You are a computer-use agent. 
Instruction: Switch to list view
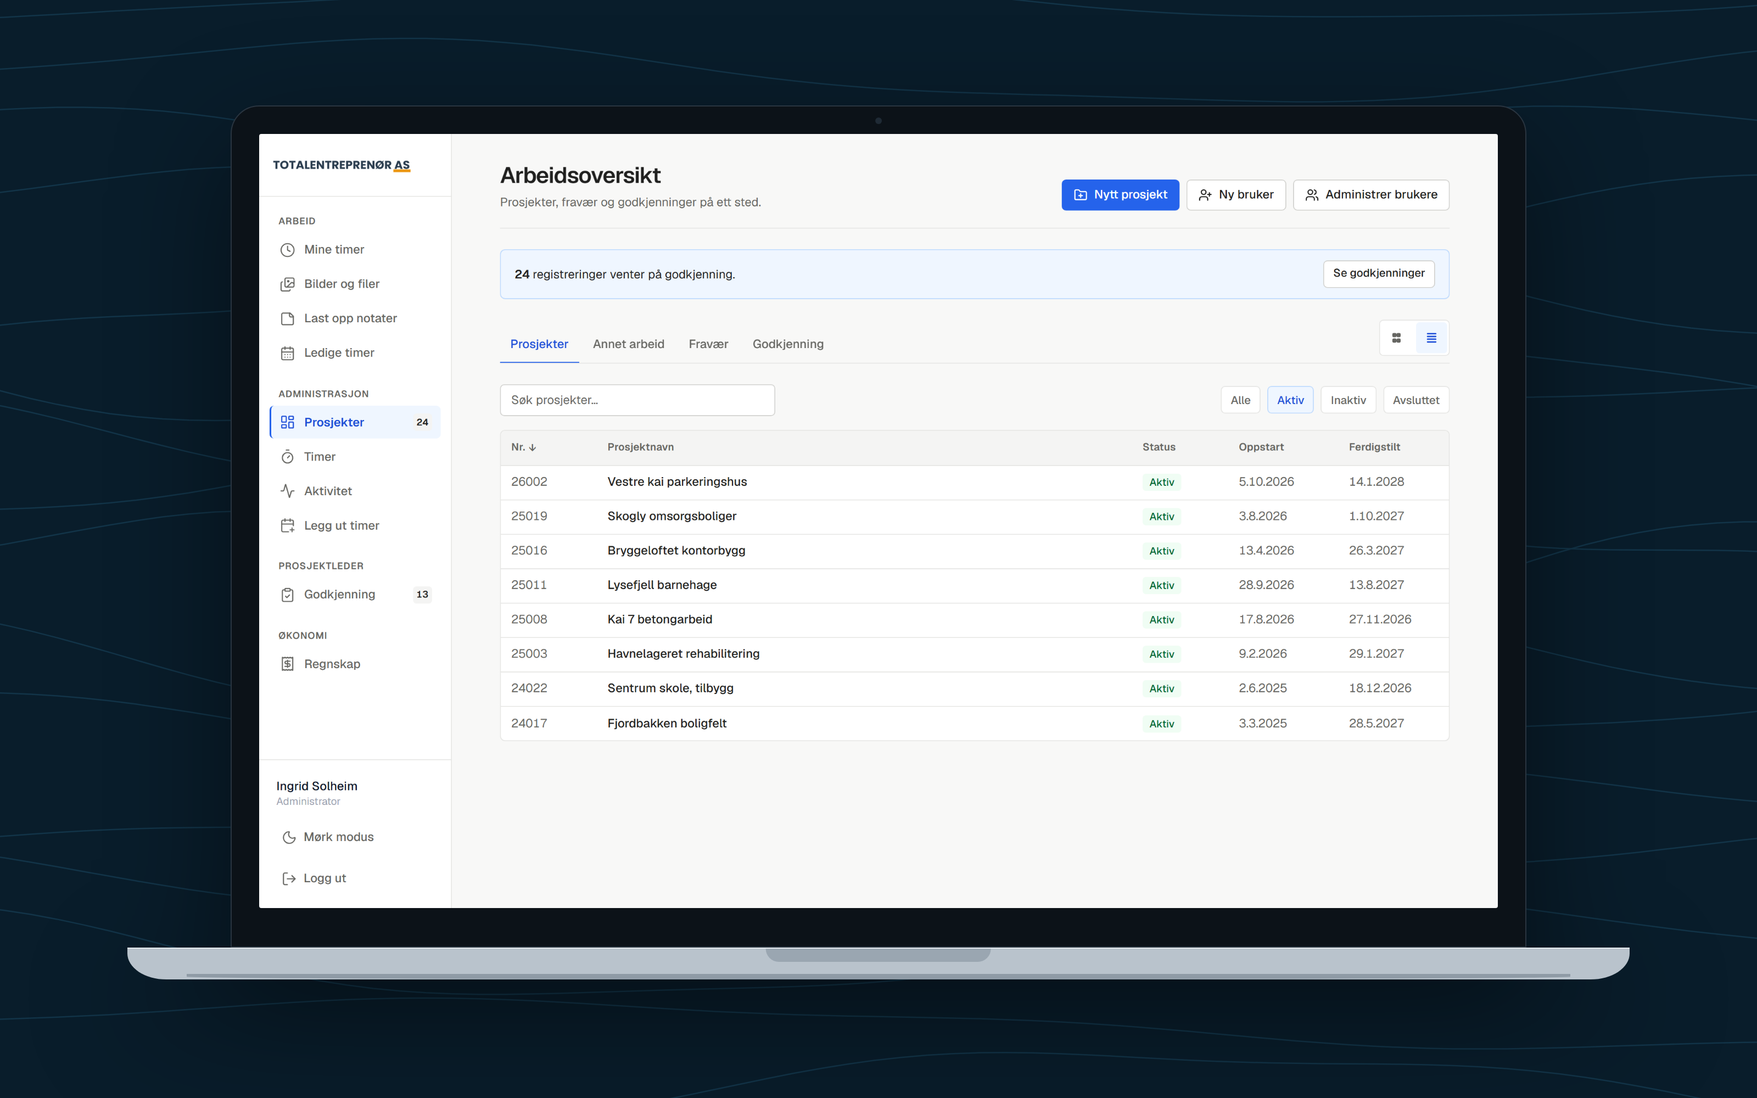click(x=1431, y=338)
